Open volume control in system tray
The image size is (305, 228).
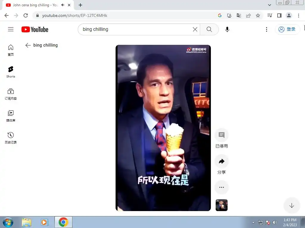(x=275, y=222)
